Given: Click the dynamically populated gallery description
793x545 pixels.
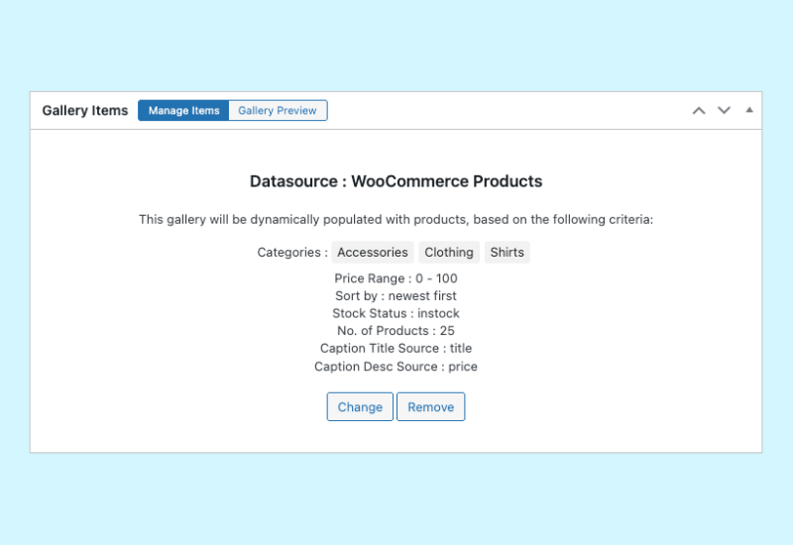Looking at the screenshot, I should [396, 219].
